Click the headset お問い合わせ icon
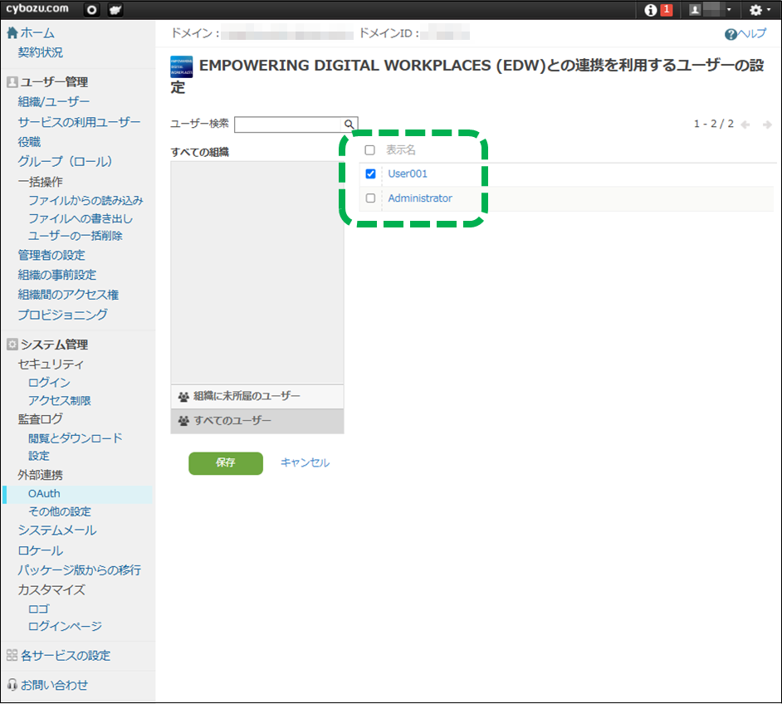 (12, 685)
